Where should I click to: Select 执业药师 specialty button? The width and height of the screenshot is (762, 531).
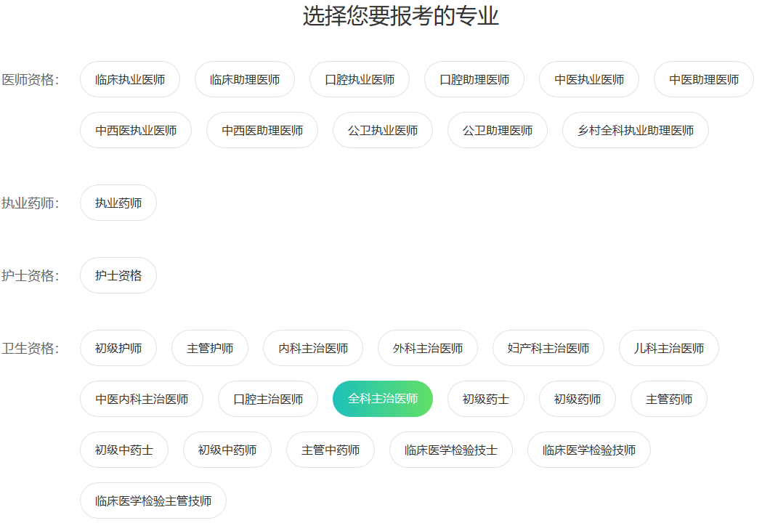[x=118, y=203]
